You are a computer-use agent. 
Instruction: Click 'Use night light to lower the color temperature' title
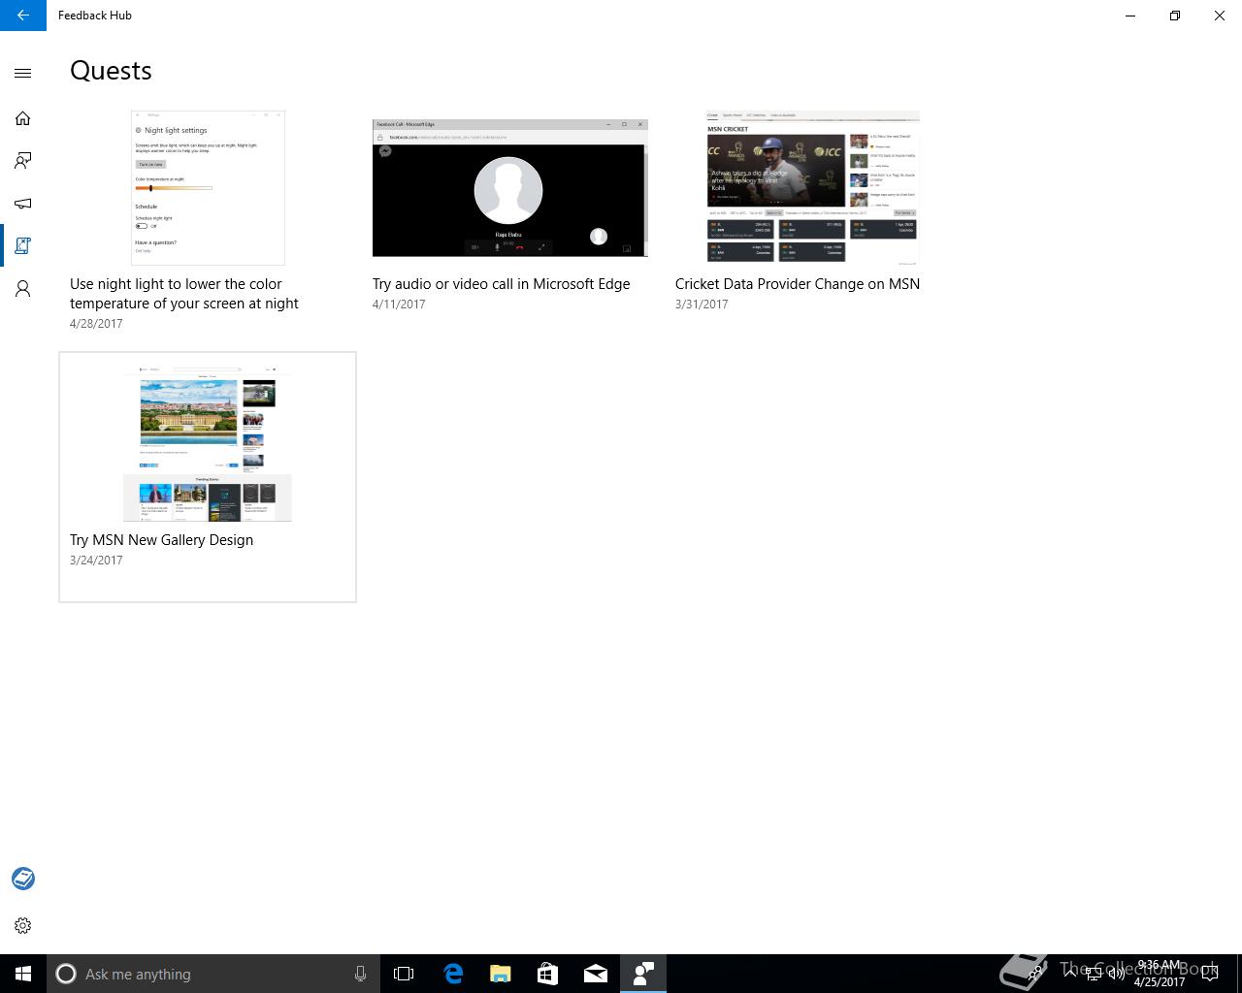click(x=184, y=294)
